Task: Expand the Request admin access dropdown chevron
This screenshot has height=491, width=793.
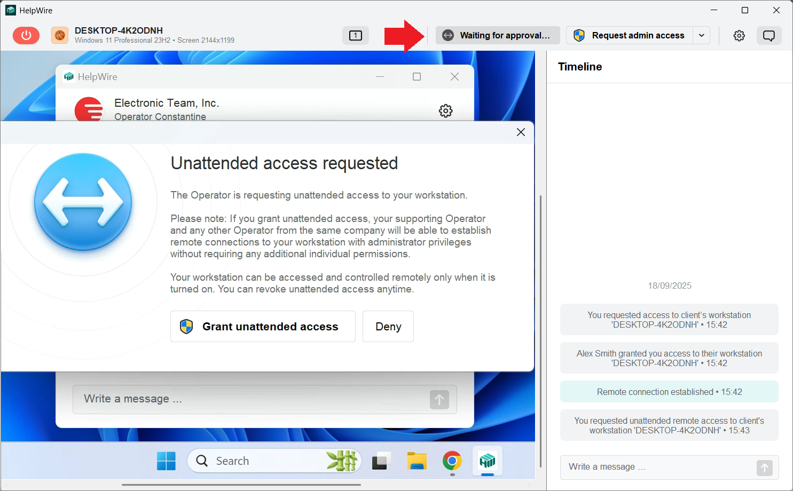Action: tap(701, 35)
